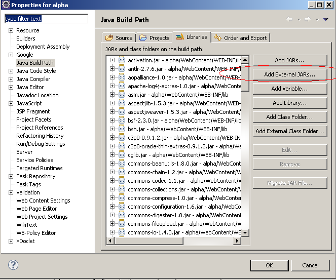Viewport: 336px width, 280px height.
Task: Click the back navigation arrow icon
Action: coord(289,19)
